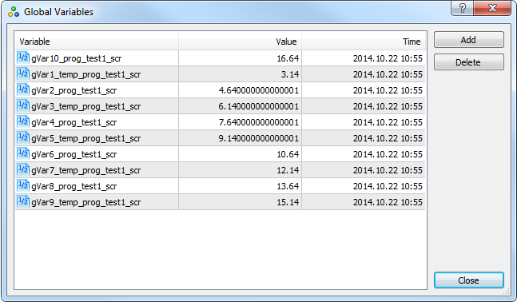
Task: Sort by the Time column header
Action: (x=364, y=42)
